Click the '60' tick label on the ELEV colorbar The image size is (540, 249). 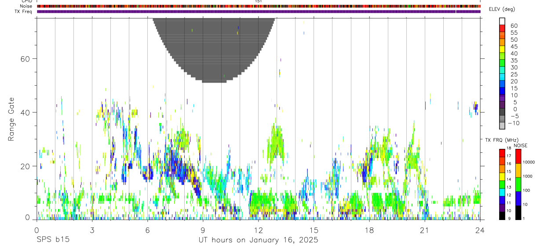click(514, 25)
